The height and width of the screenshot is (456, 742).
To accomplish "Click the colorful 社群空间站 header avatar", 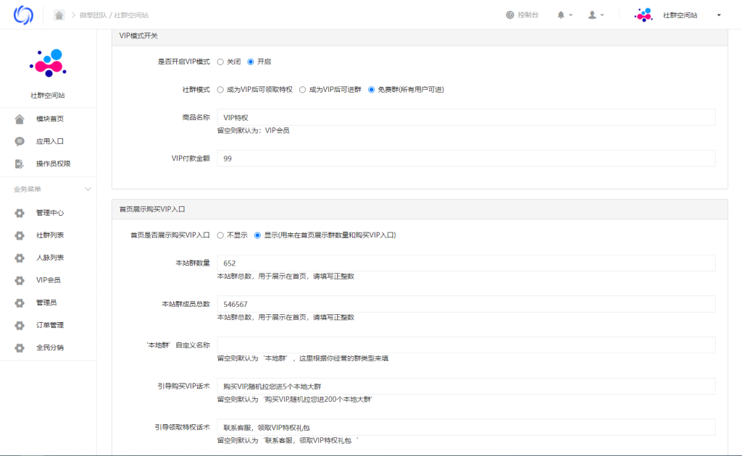I will pyautogui.click(x=643, y=15).
